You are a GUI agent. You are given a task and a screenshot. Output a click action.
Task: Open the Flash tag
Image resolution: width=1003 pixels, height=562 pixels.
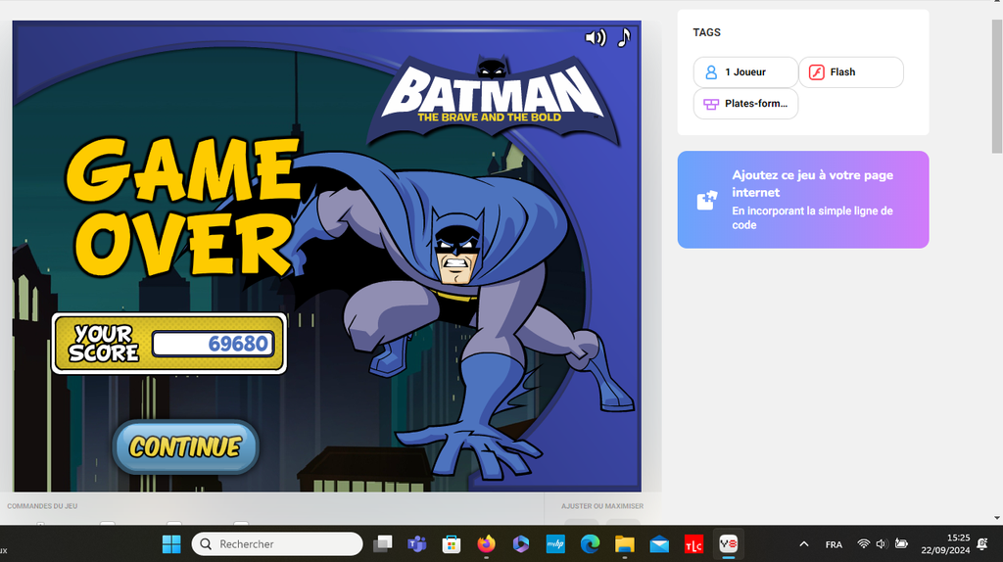coord(850,72)
